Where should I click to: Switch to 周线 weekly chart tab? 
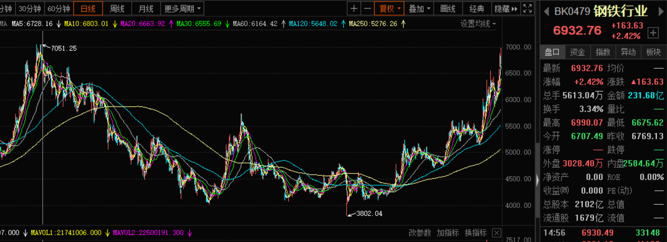[117, 9]
